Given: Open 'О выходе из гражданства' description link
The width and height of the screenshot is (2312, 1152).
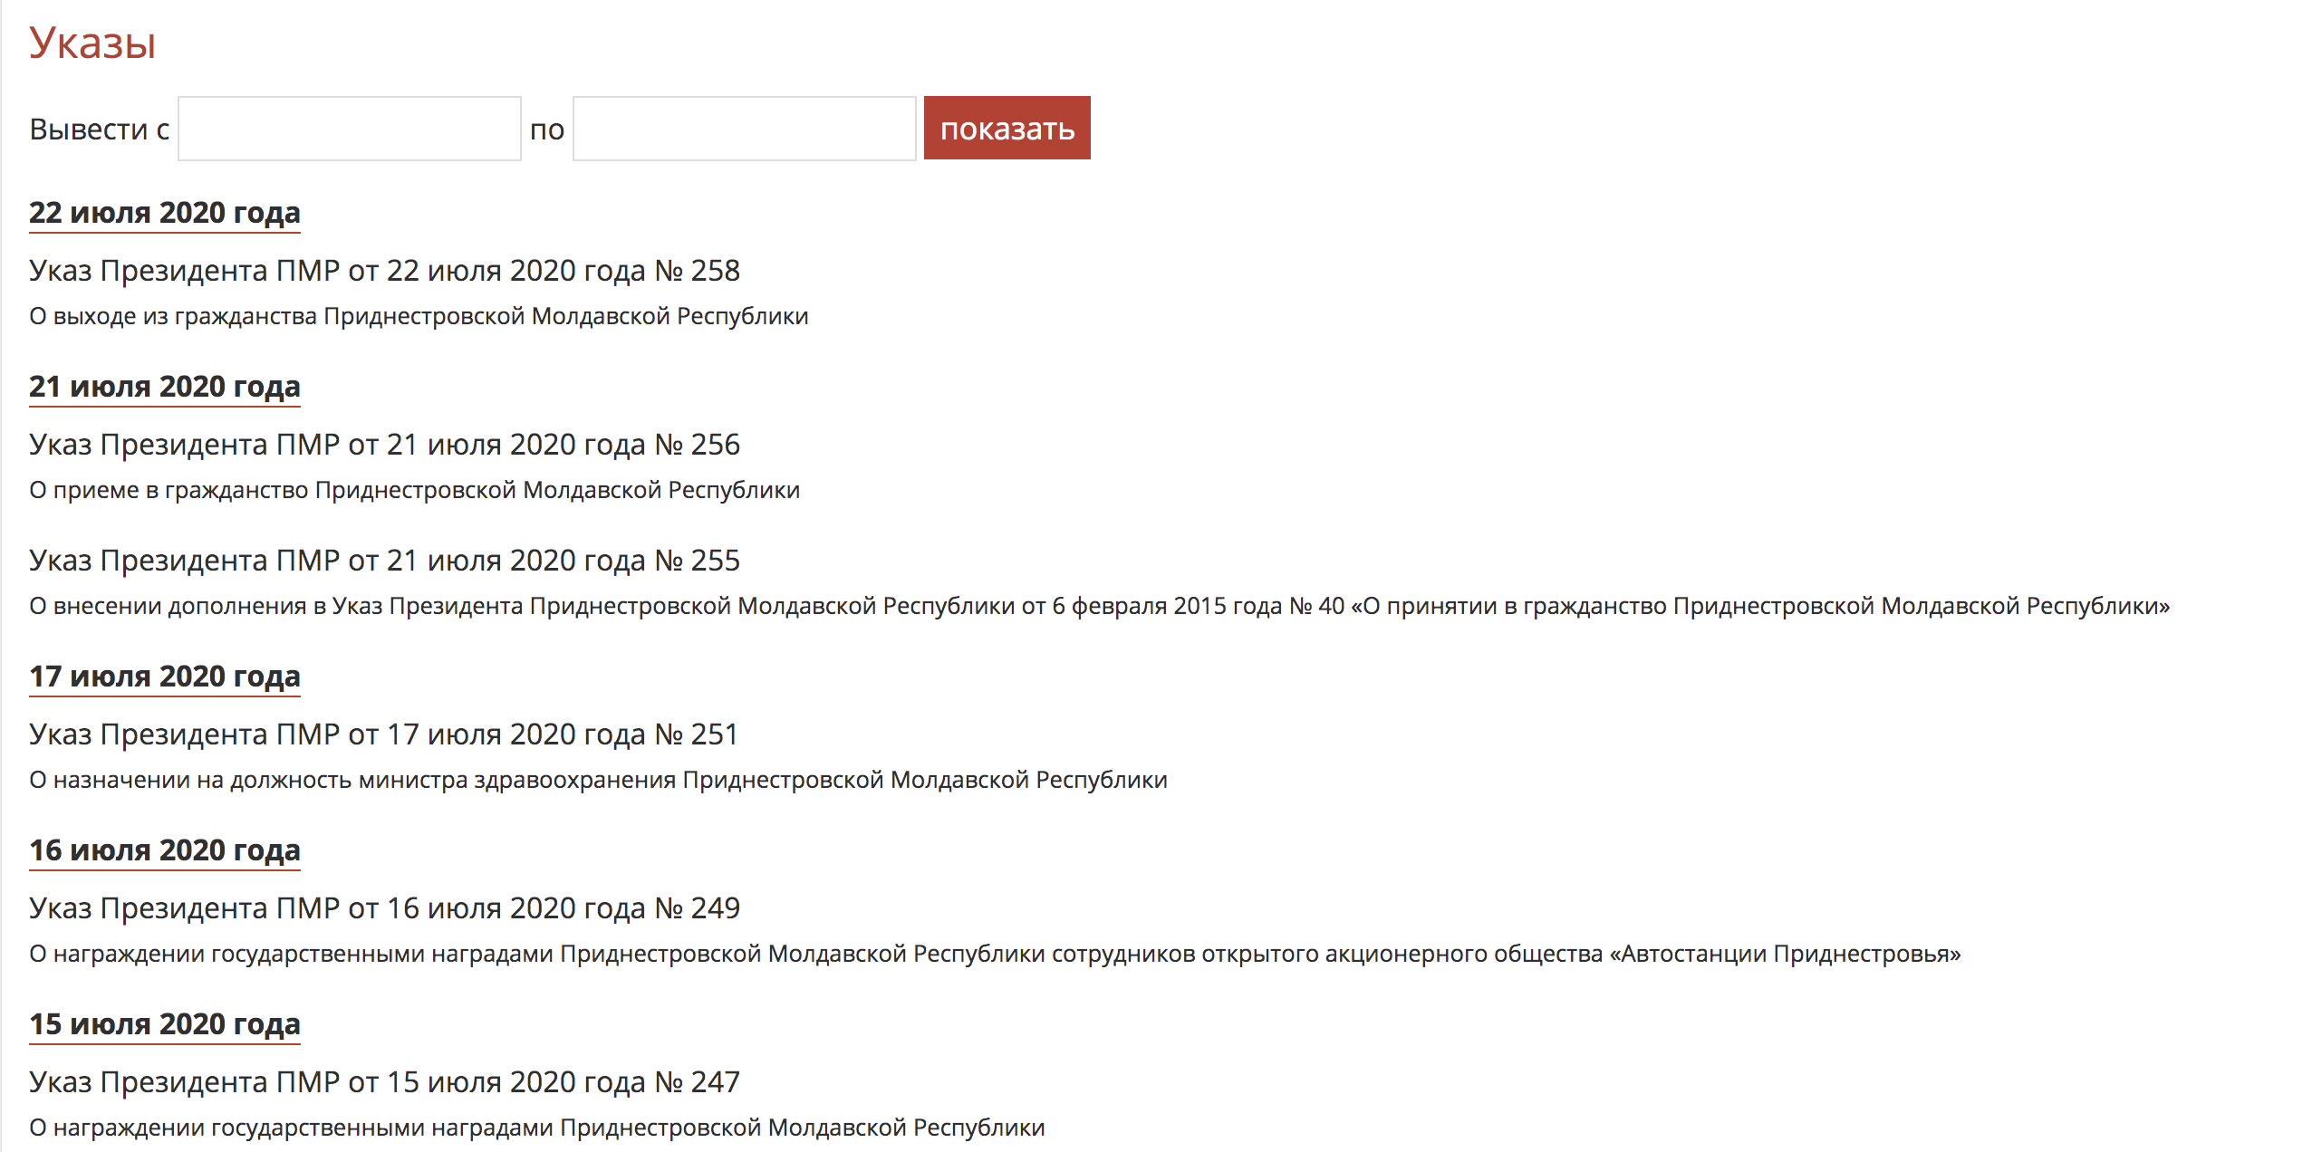Looking at the screenshot, I should (419, 316).
